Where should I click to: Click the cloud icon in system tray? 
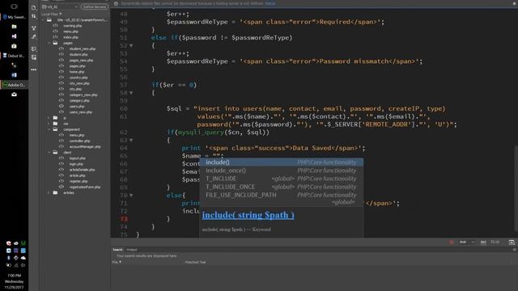point(23,258)
